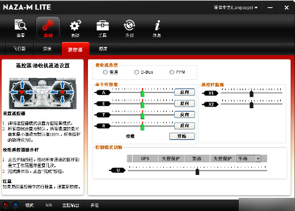Open the 简体中文 Language dropdown
This screenshot has width=295, height=211.
[235, 8]
